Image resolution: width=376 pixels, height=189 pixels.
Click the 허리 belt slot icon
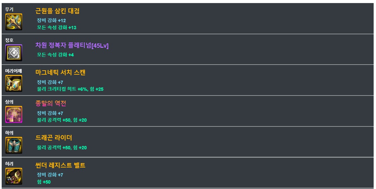pos(14,176)
